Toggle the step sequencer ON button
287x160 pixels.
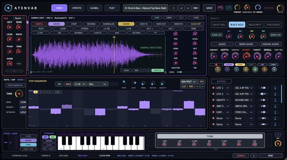coord(59,84)
